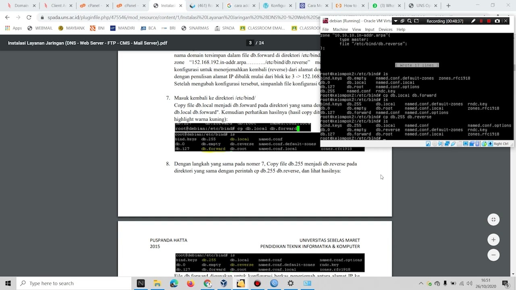Close the recording toolbar

[x=506, y=21]
